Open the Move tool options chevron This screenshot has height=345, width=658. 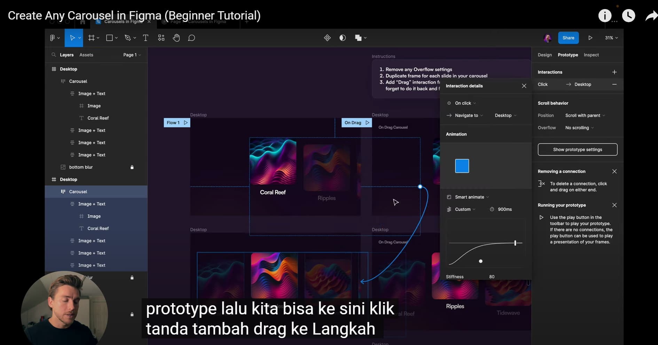80,38
